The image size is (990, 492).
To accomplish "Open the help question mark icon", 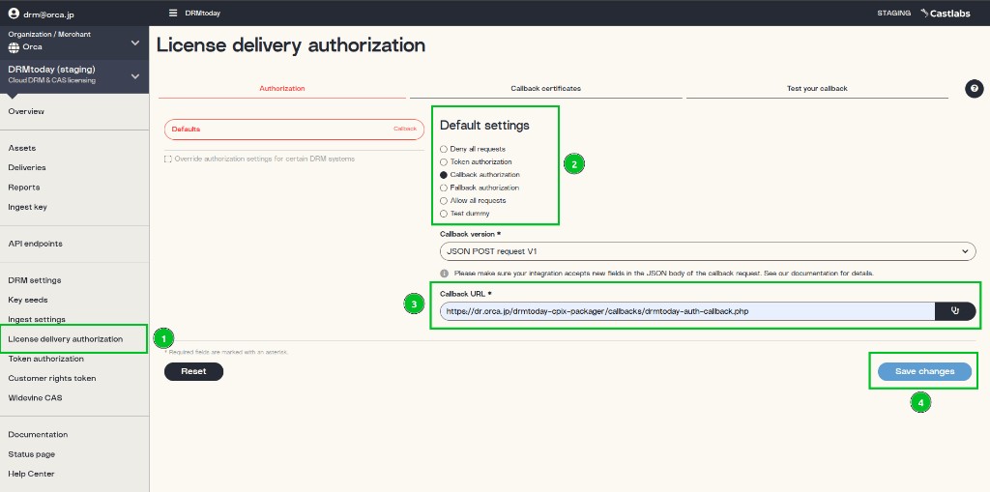I will (x=975, y=88).
